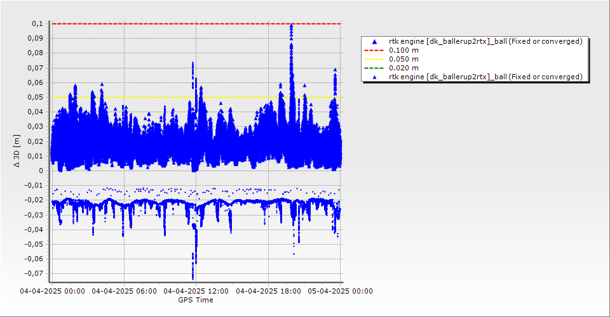Image resolution: width=610 pixels, height=317 pixels.
Task: Click the -0,03 y-axis label
Action: point(34,215)
